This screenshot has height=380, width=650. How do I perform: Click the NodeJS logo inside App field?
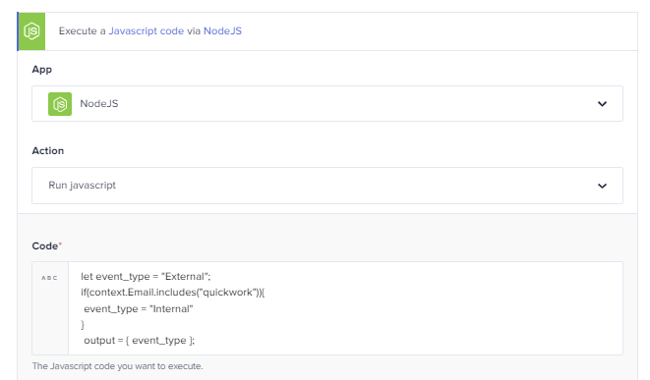[x=60, y=104]
